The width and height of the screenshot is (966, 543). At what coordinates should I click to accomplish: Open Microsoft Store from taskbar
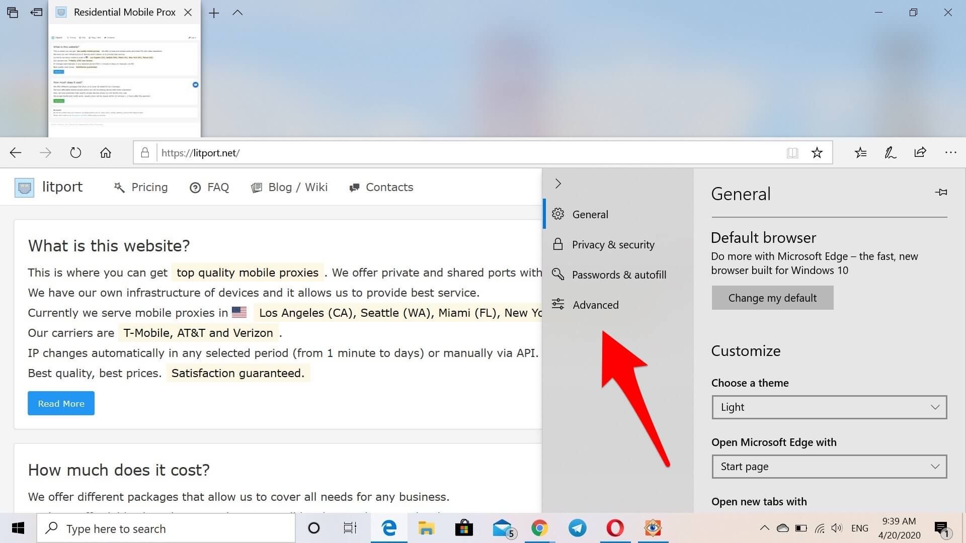tap(464, 528)
